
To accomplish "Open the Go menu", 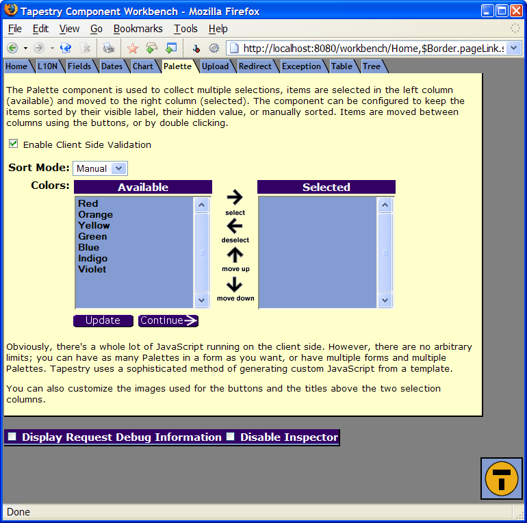I will click(x=96, y=29).
